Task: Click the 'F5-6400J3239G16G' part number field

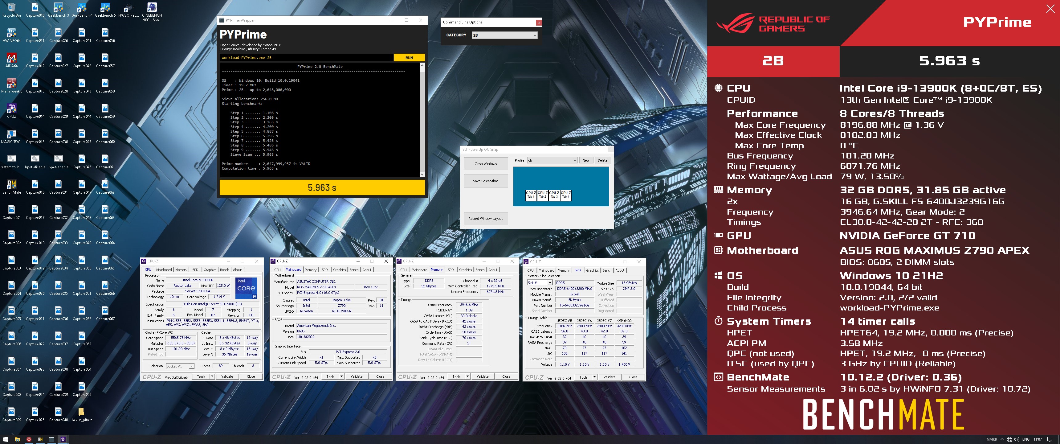Action: pyautogui.click(x=574, y=305)
